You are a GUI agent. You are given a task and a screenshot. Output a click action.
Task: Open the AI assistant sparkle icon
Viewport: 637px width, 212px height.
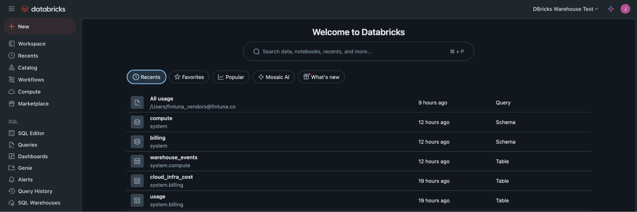tap(611, 9)
